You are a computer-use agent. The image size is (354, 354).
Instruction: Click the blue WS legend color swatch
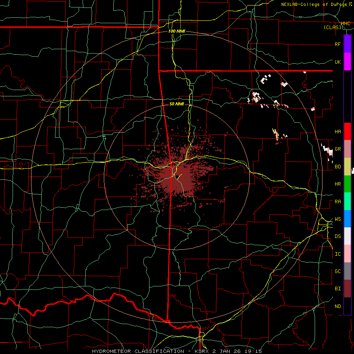point(347,219)
